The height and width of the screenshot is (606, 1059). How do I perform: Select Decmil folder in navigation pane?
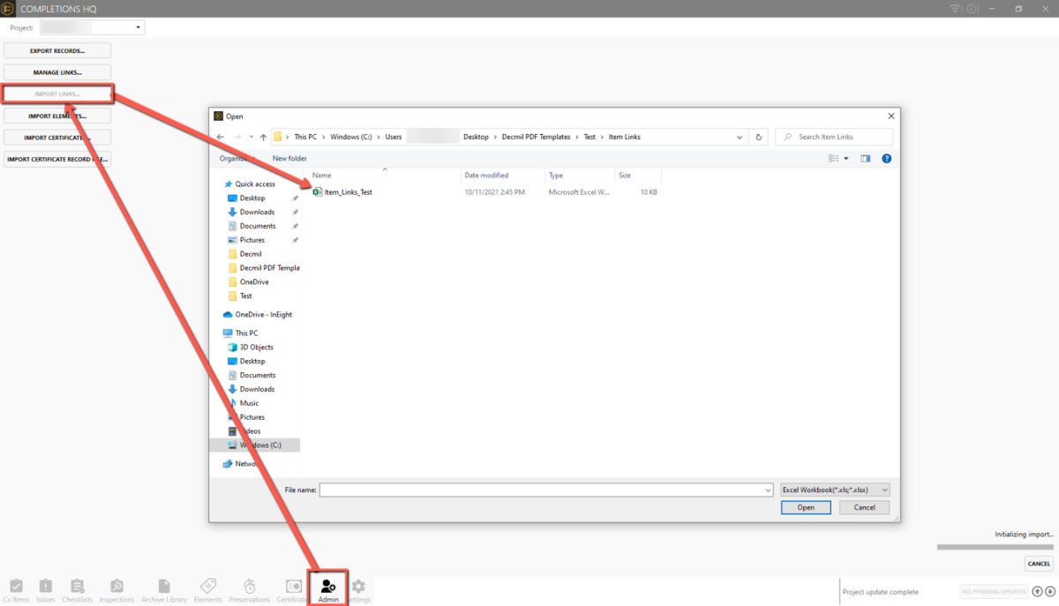[251, 254]
